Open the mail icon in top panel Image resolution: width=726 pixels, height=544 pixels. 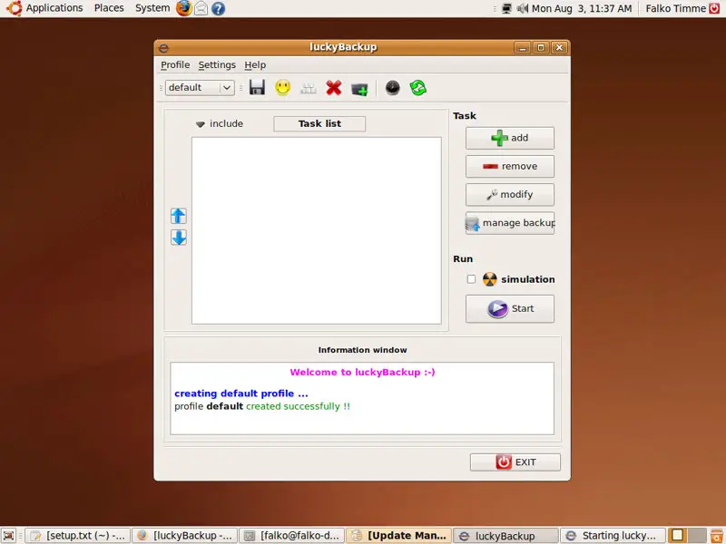pyautogui.click(x=201, y=8)
